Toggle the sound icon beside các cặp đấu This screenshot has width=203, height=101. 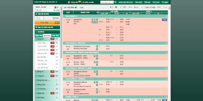(76, 8)
